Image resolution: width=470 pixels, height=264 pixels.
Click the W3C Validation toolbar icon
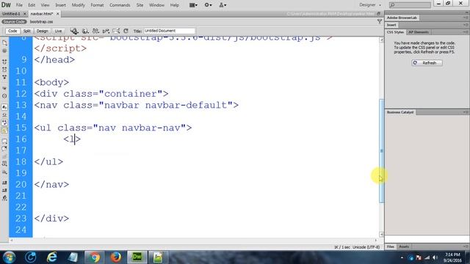(106, 31)
